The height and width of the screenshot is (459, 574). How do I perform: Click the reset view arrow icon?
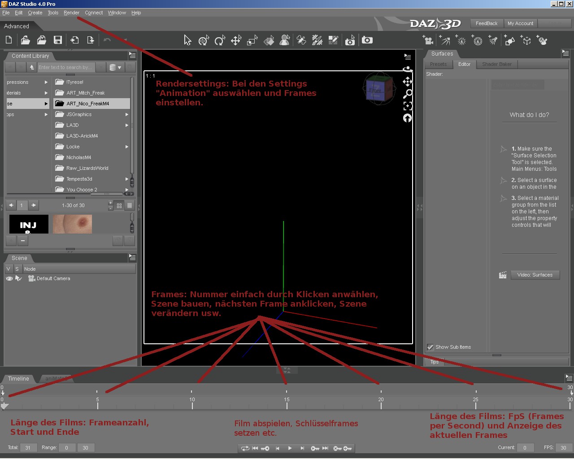click(x=407, y=118)
